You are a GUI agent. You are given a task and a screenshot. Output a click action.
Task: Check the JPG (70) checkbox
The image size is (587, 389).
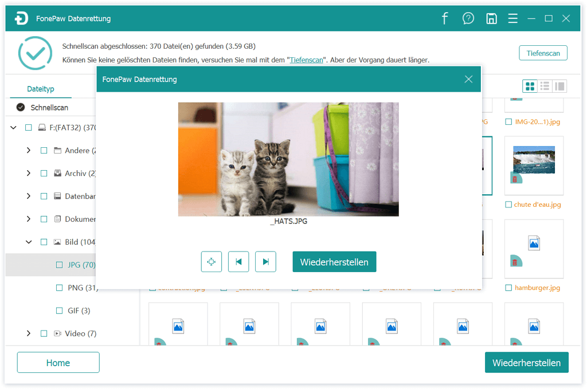coord(59,265)
